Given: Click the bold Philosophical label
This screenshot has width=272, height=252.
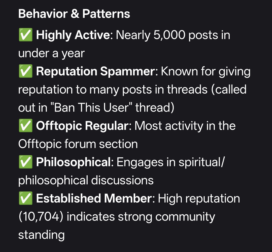Looking at the screenshot, I should click(73, 162).
